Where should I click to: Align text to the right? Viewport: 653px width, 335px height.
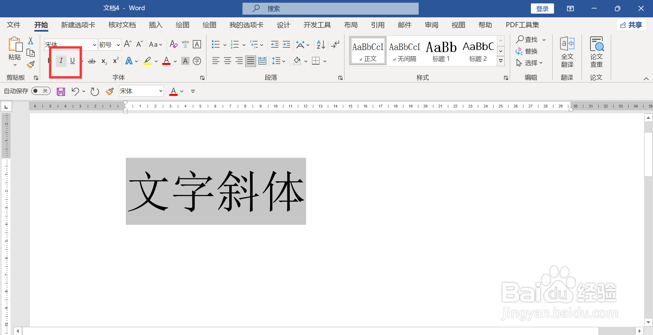click(239, 61)
